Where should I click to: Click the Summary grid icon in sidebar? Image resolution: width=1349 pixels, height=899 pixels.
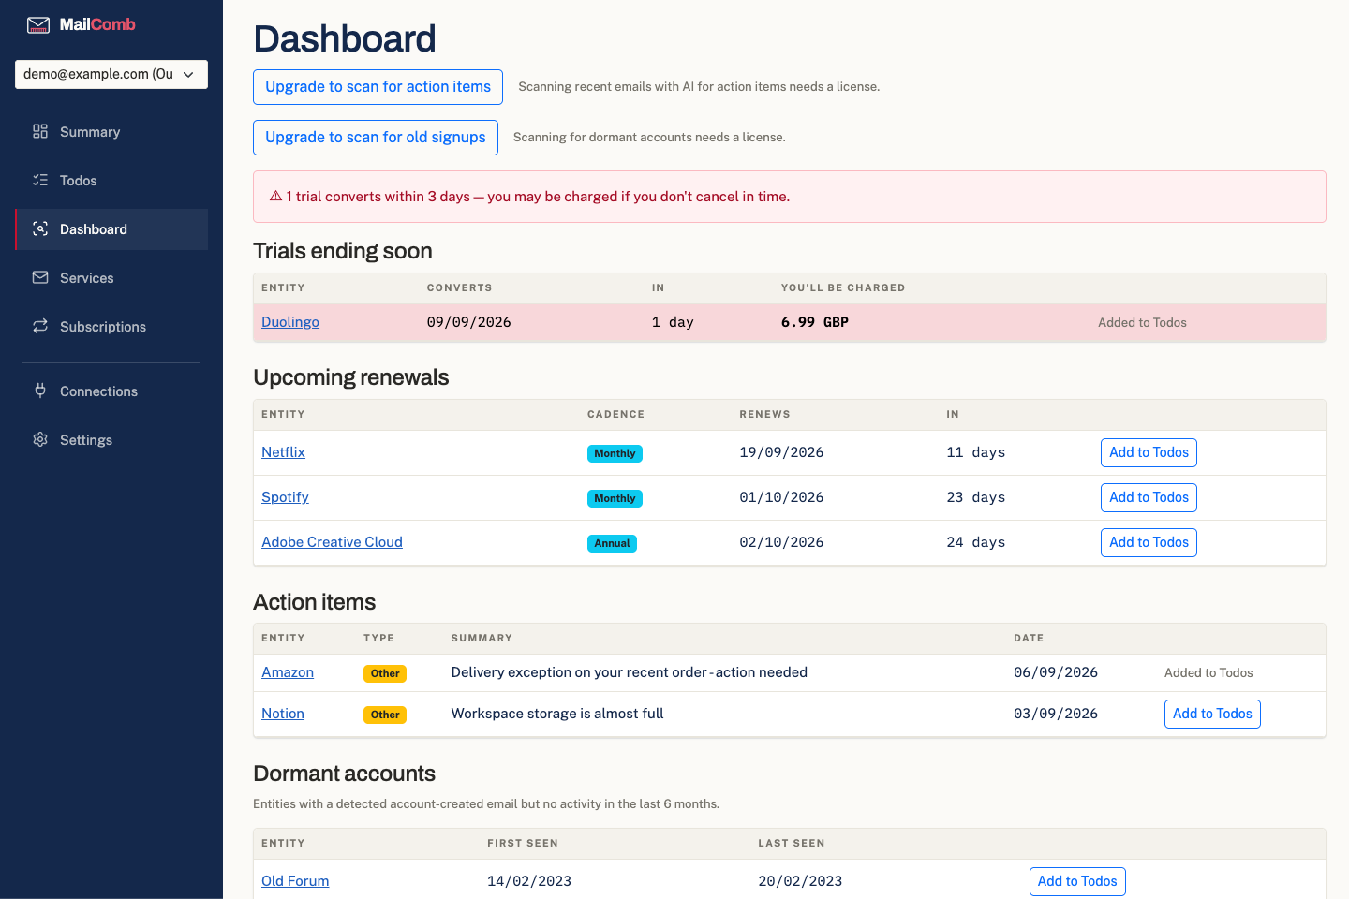point(40,131)
